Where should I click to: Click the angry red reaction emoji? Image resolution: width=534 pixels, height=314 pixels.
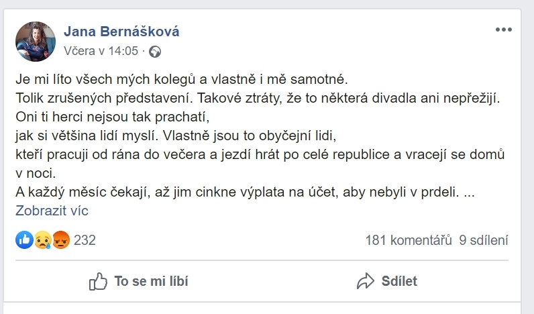coord(61,240)
